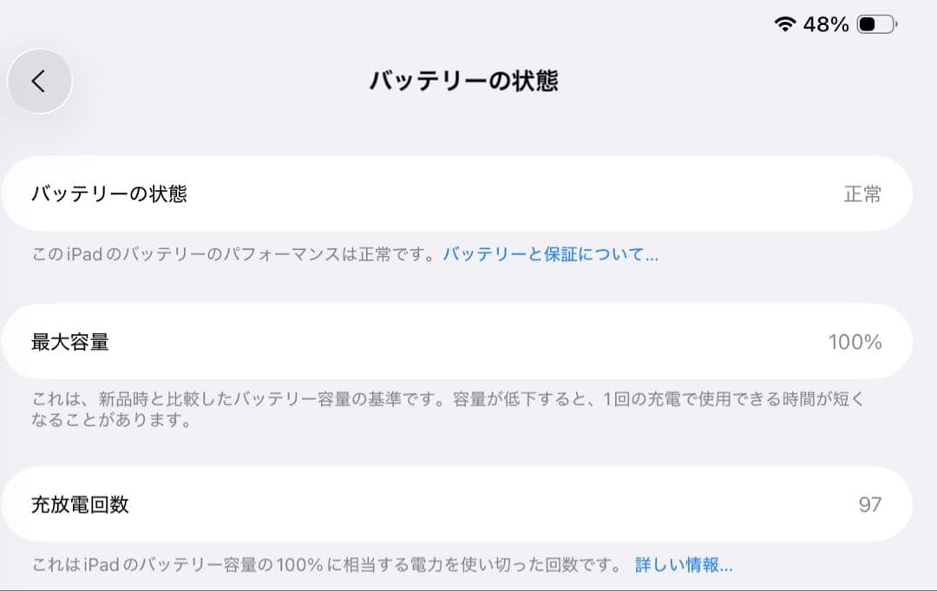Click the Wi-Fi status icon
The height and width of the screenshot is (591, 937).
coord(784,25)
